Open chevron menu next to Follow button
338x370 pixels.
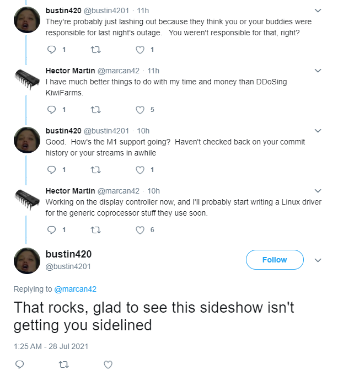click(x=318, y=260)
